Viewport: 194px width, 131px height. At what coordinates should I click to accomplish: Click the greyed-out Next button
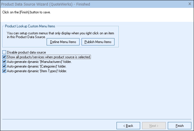(154, 126)
